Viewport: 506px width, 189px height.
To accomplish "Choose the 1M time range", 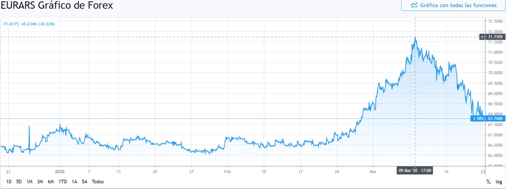I will pyautogui.click(x=30, y=182).
